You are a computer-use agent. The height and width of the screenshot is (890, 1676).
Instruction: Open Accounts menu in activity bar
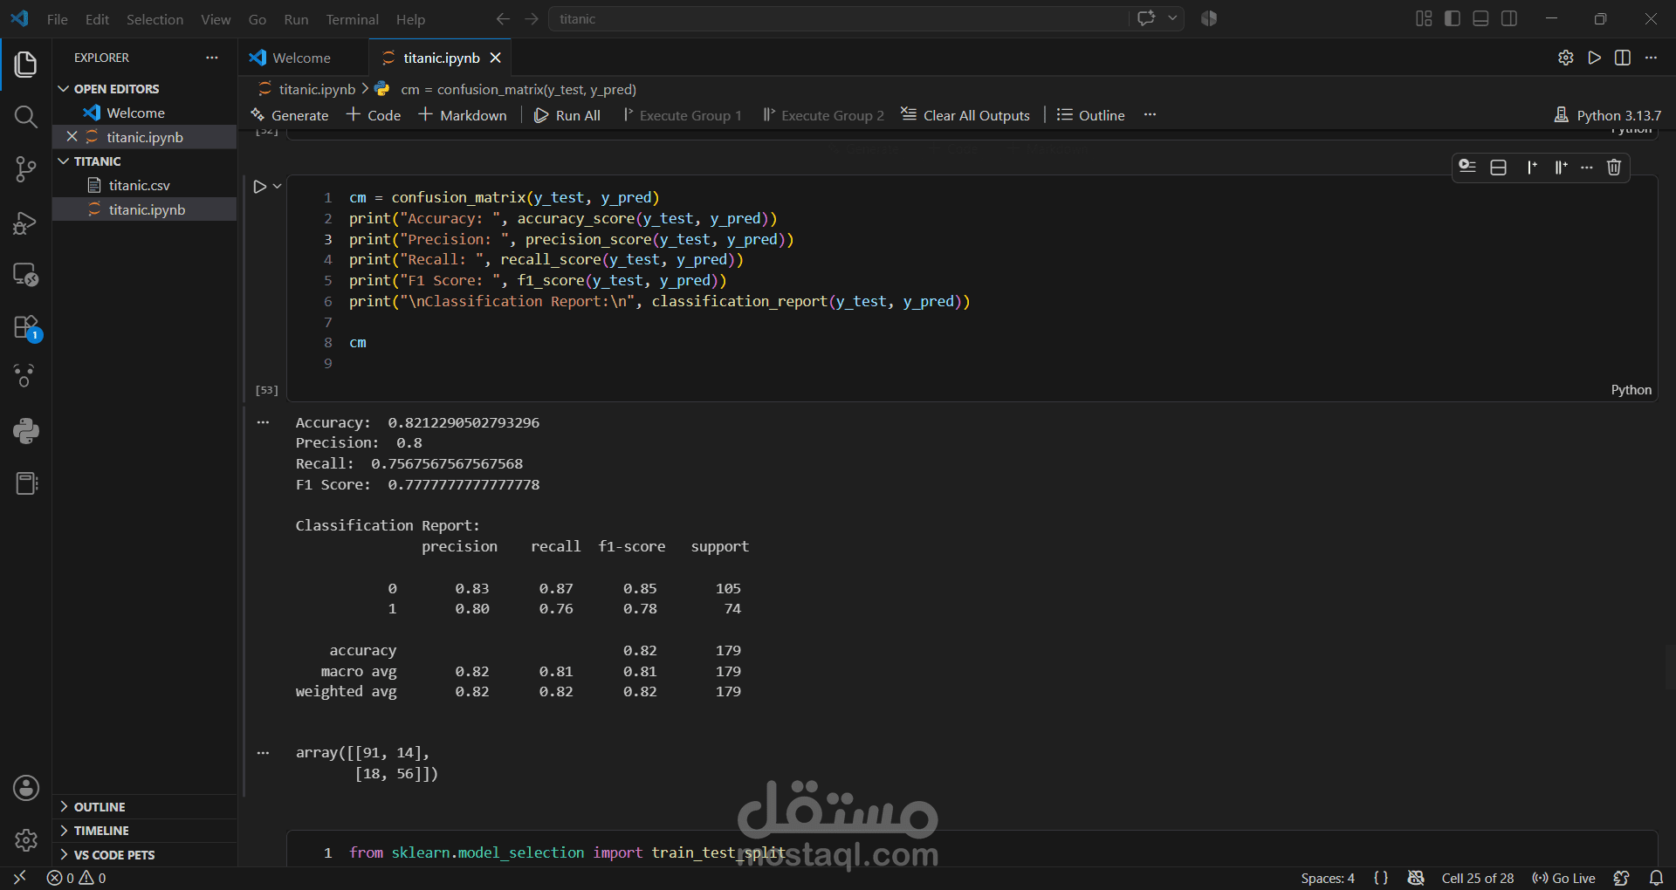pyautogui.click(x=25, y=788)
